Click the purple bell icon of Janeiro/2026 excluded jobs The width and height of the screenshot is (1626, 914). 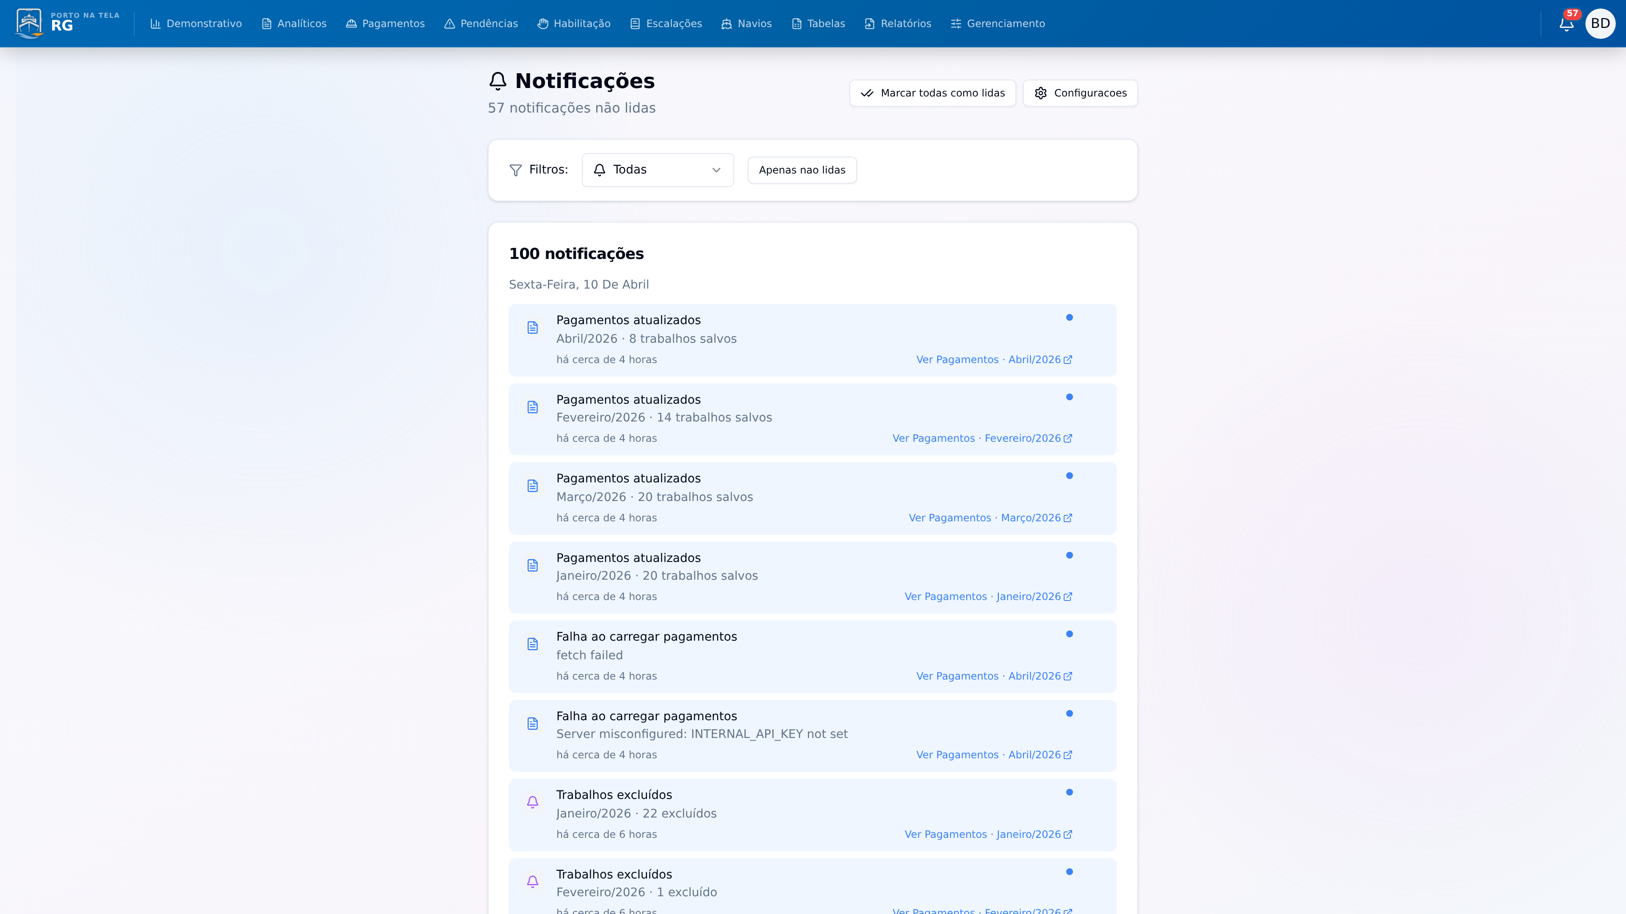[532, 802]
